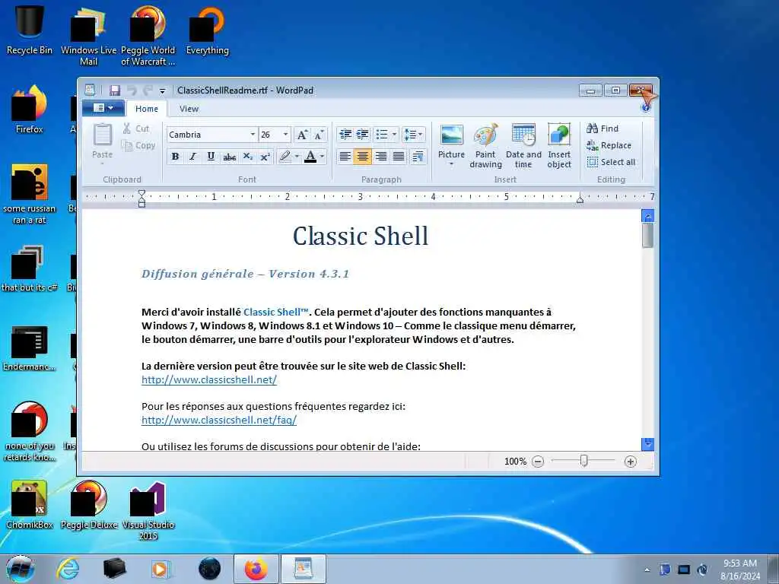
Task: Click Find in the Editing group
Action: pyautogui.click(x=603, y=129)
